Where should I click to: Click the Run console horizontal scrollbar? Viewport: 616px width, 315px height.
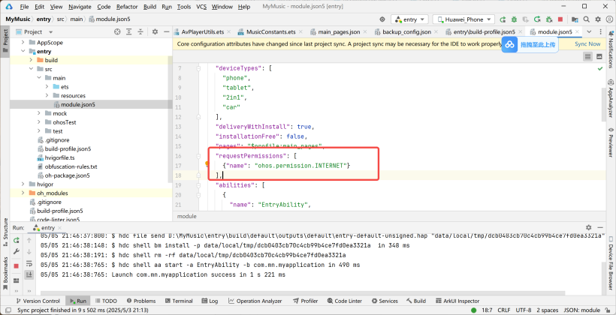303,293
